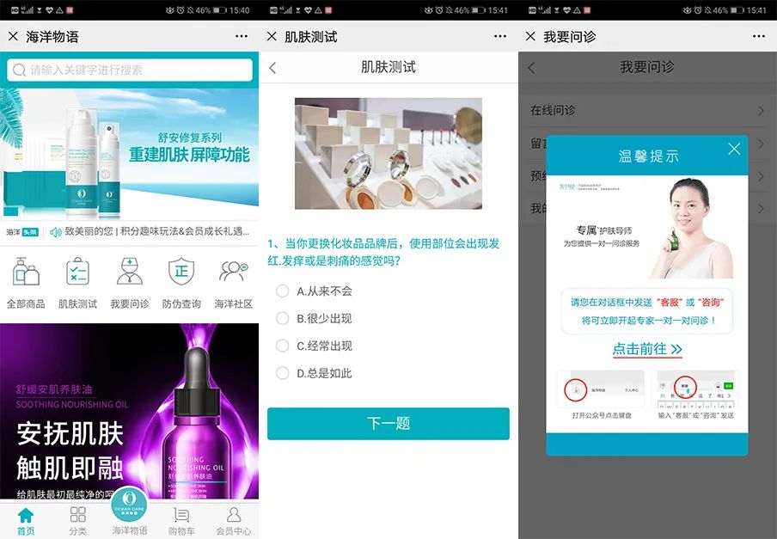Go to 会员中心 member center icon
This screenshot has height=539, width=777.
(x=231, y=520)
